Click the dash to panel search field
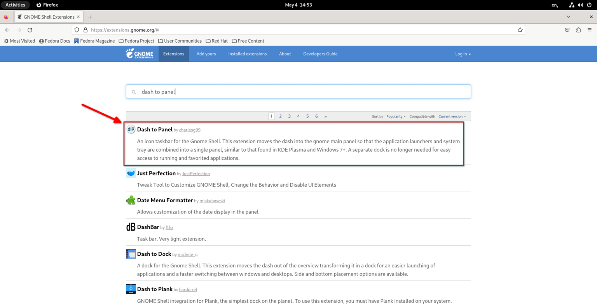The height and width of the screenshot is (305, 597). (298, 92)
